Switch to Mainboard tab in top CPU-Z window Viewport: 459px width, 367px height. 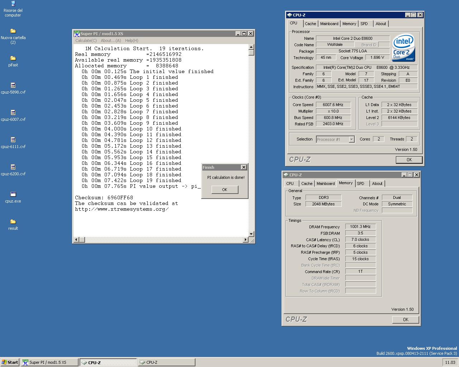click(329, 24)
